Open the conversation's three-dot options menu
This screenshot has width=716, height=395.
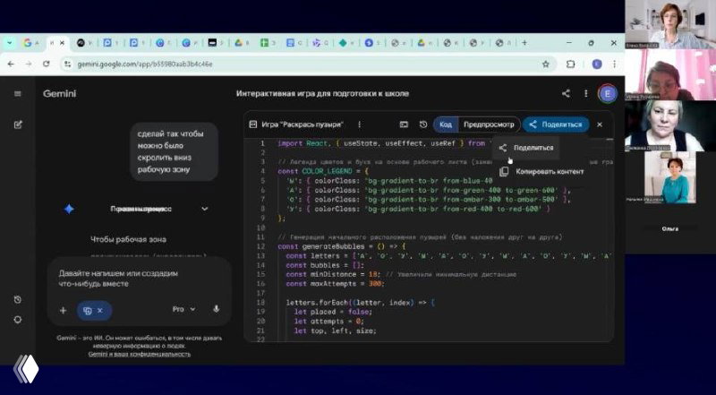(x=586, y=94)
